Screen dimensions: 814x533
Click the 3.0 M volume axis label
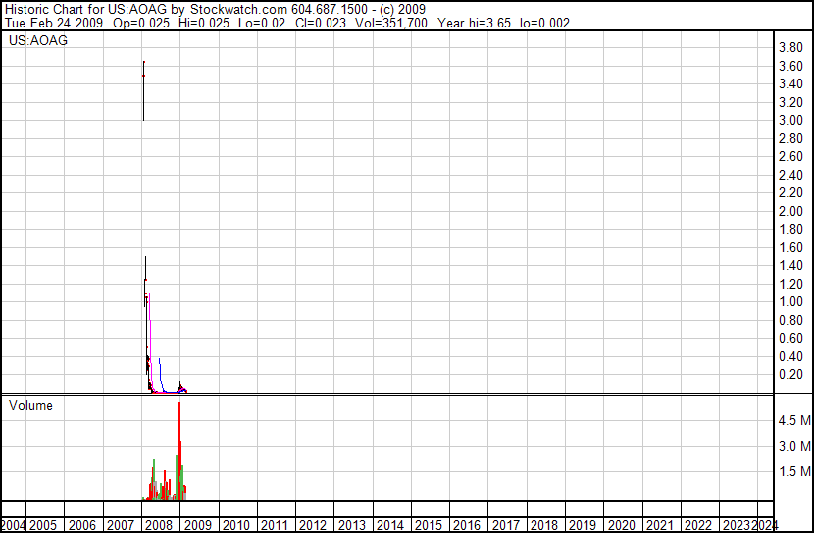pyautogui.click(x=793, y=446)
